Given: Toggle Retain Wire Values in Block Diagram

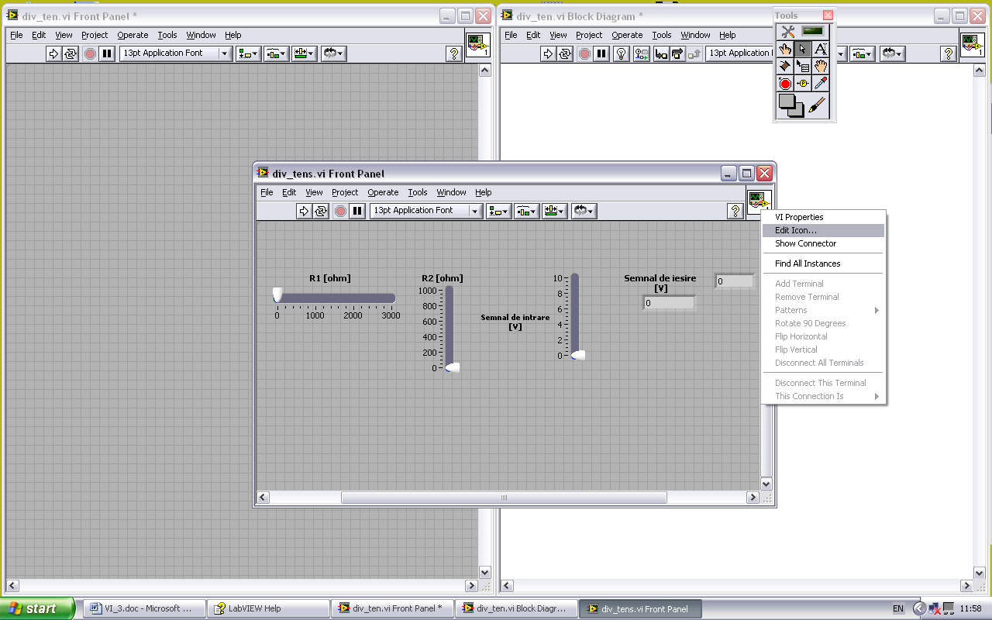Looking at the screenshot, I should pyautogui.click(x=641, y=53).
